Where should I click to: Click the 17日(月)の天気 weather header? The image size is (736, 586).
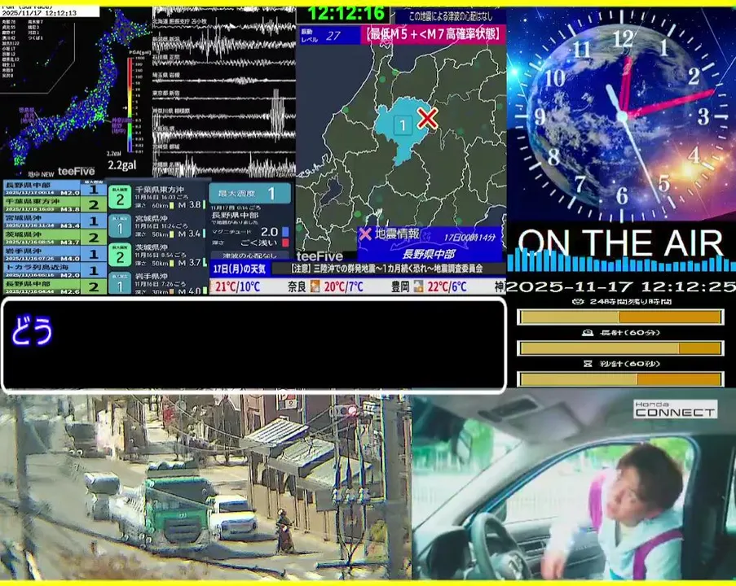pos(240,269)
